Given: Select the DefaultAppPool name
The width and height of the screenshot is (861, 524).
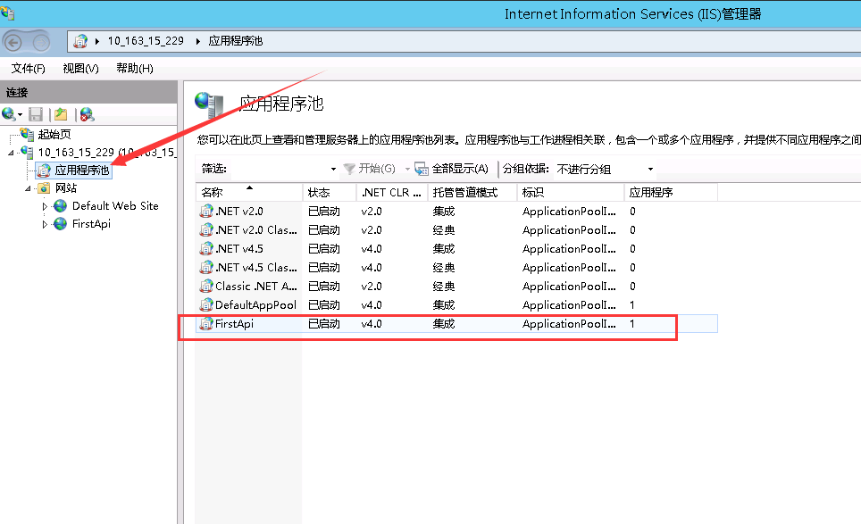Looking at the screenshot, I should pos(255,304).
